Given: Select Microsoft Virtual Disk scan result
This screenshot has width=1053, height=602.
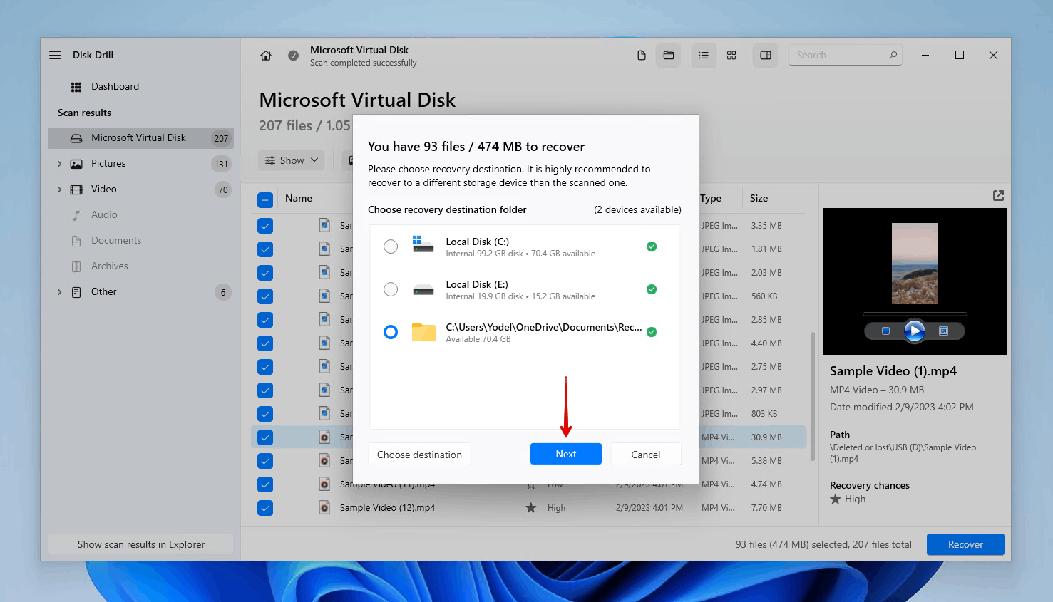Looking at the screenshot, I should point(140,138).
